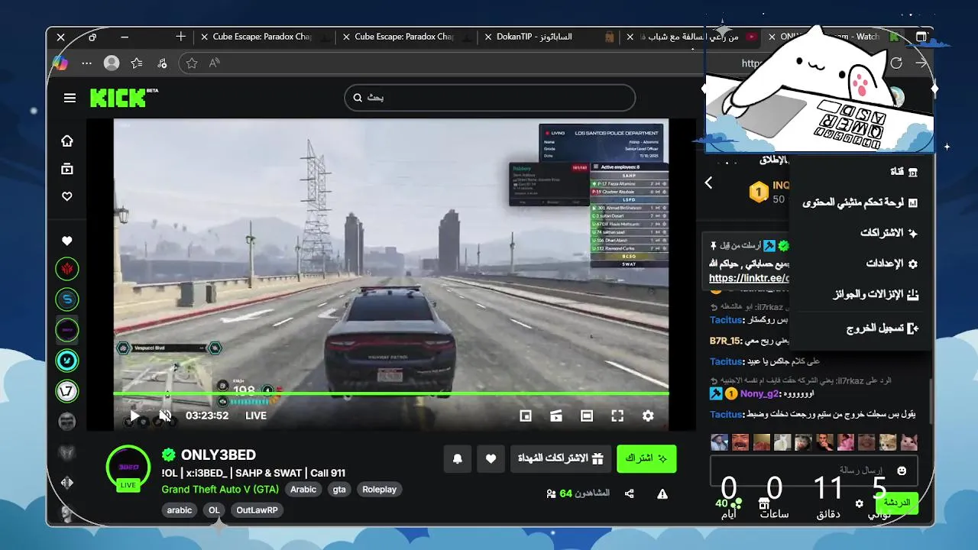Toggle theater mode in player
Viewport: 978px width, 550px height.
coord(587,416)
